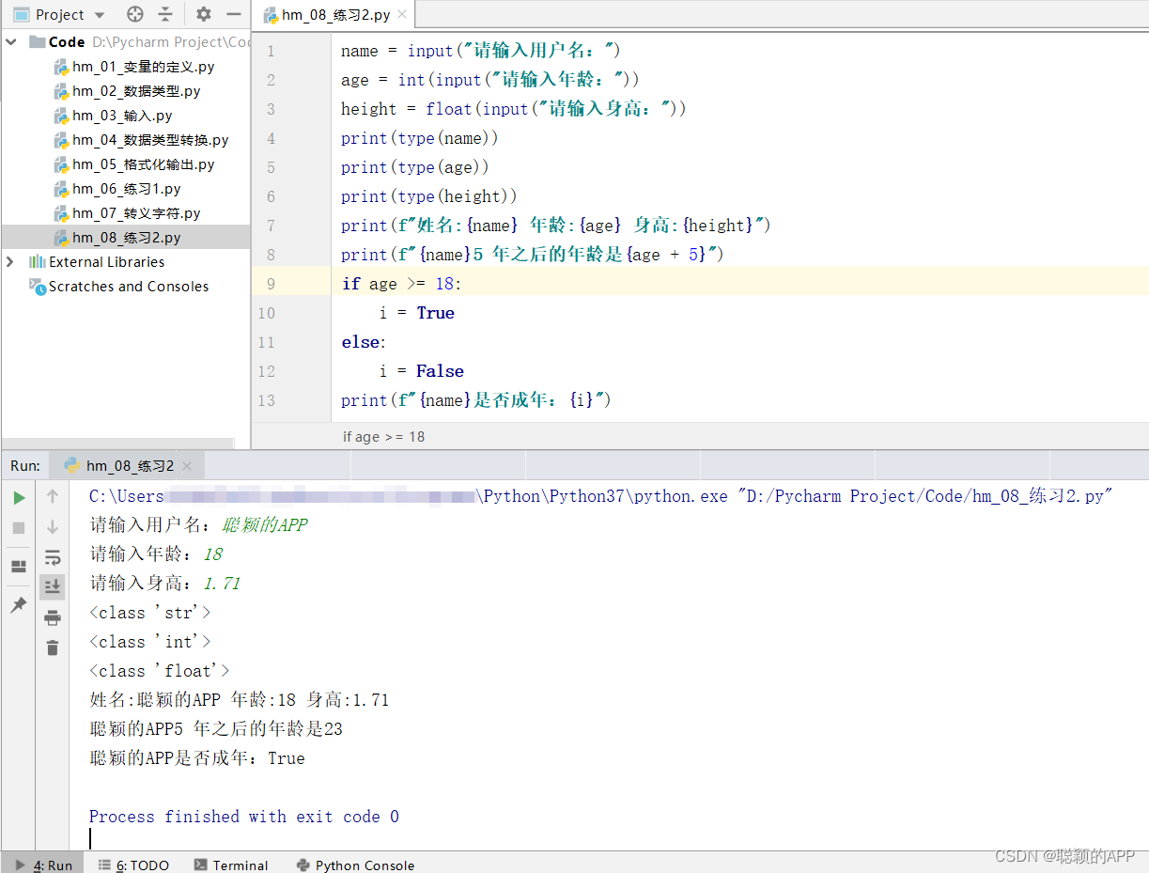Click the restore layout icon

point(19,567)
